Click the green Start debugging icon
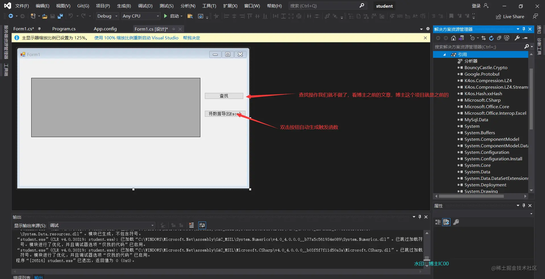The image size is (545, 279). [x=165, y=16]
